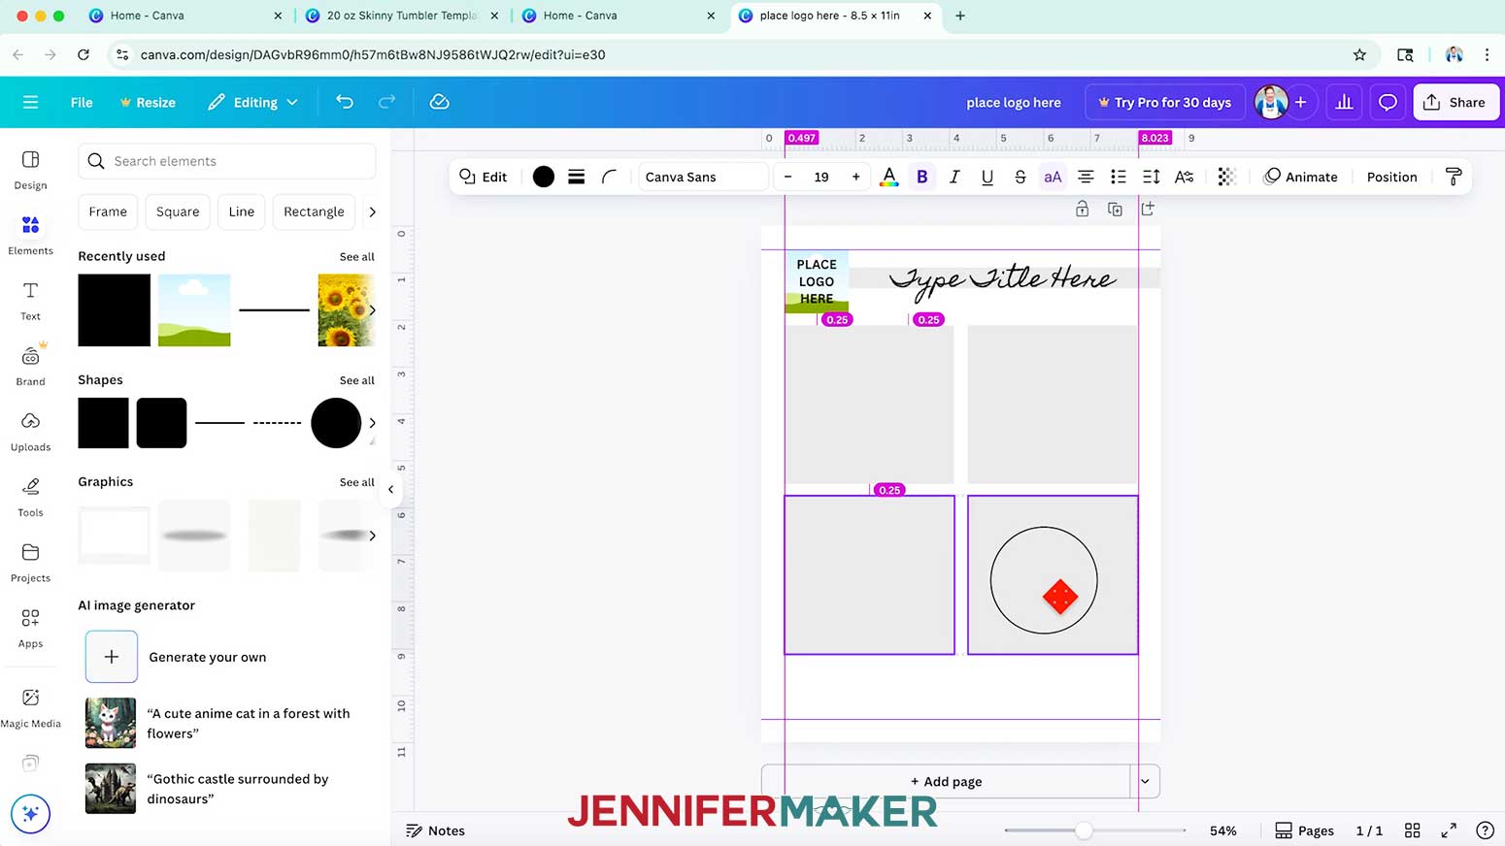Toggle underline text formatting
1505x846 pixels.
click(987, 177)
